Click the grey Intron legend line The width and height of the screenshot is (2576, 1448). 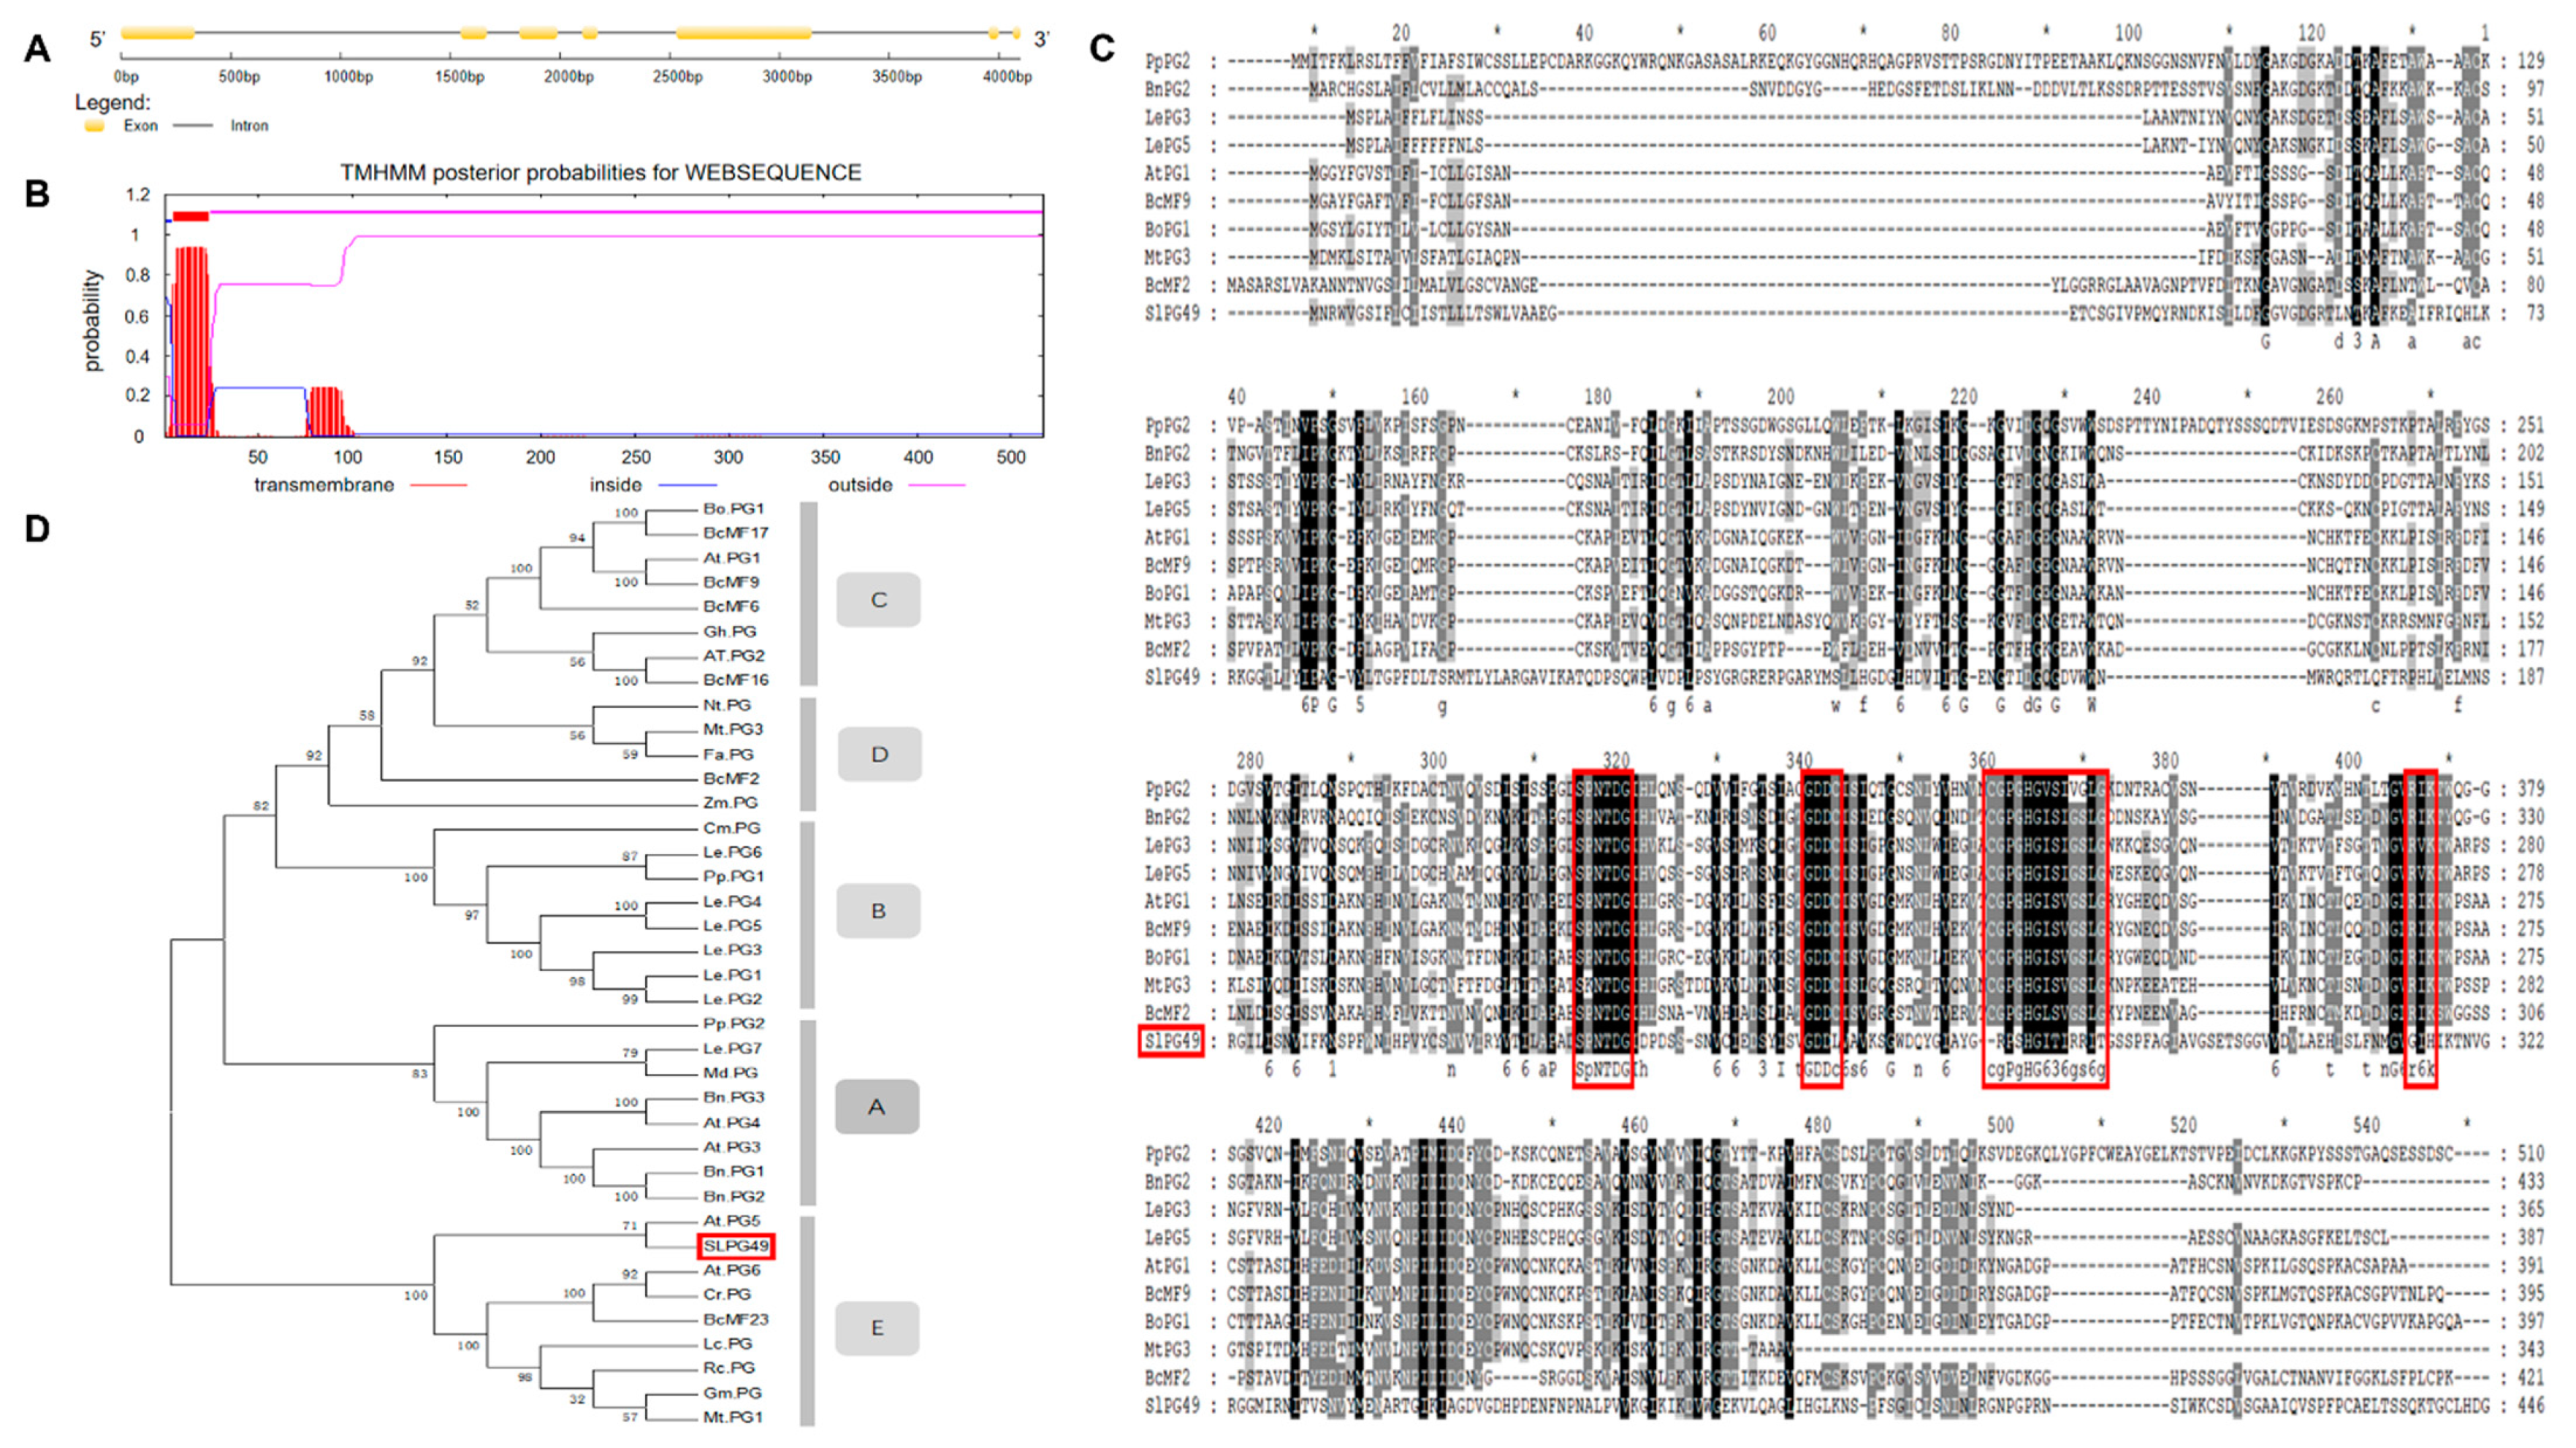tap(192, 126)
